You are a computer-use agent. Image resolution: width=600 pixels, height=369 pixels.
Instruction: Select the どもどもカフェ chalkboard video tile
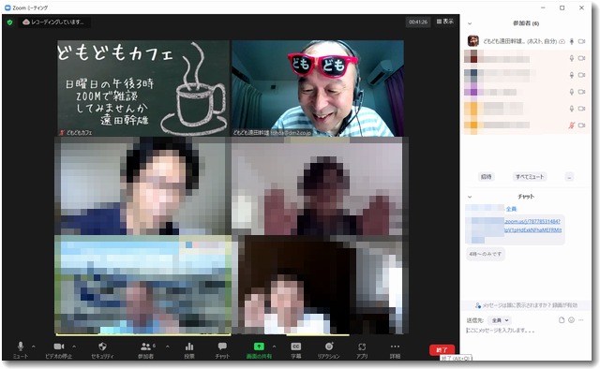click(143, 88)
